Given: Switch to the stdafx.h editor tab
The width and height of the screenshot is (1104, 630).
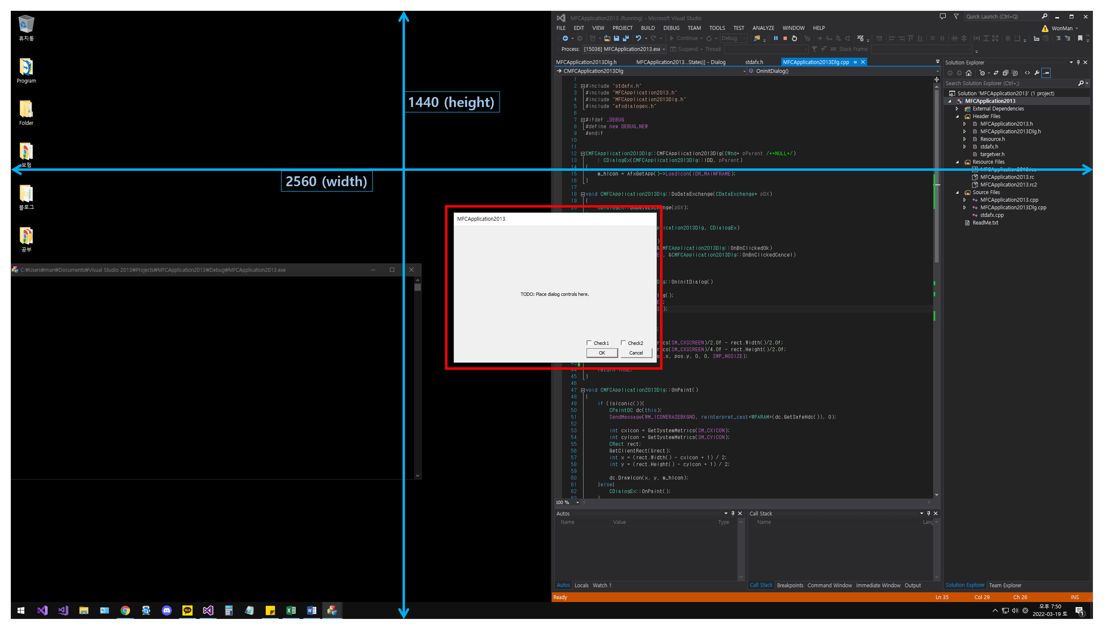Looking at the screenshot, I should (754, 62).
